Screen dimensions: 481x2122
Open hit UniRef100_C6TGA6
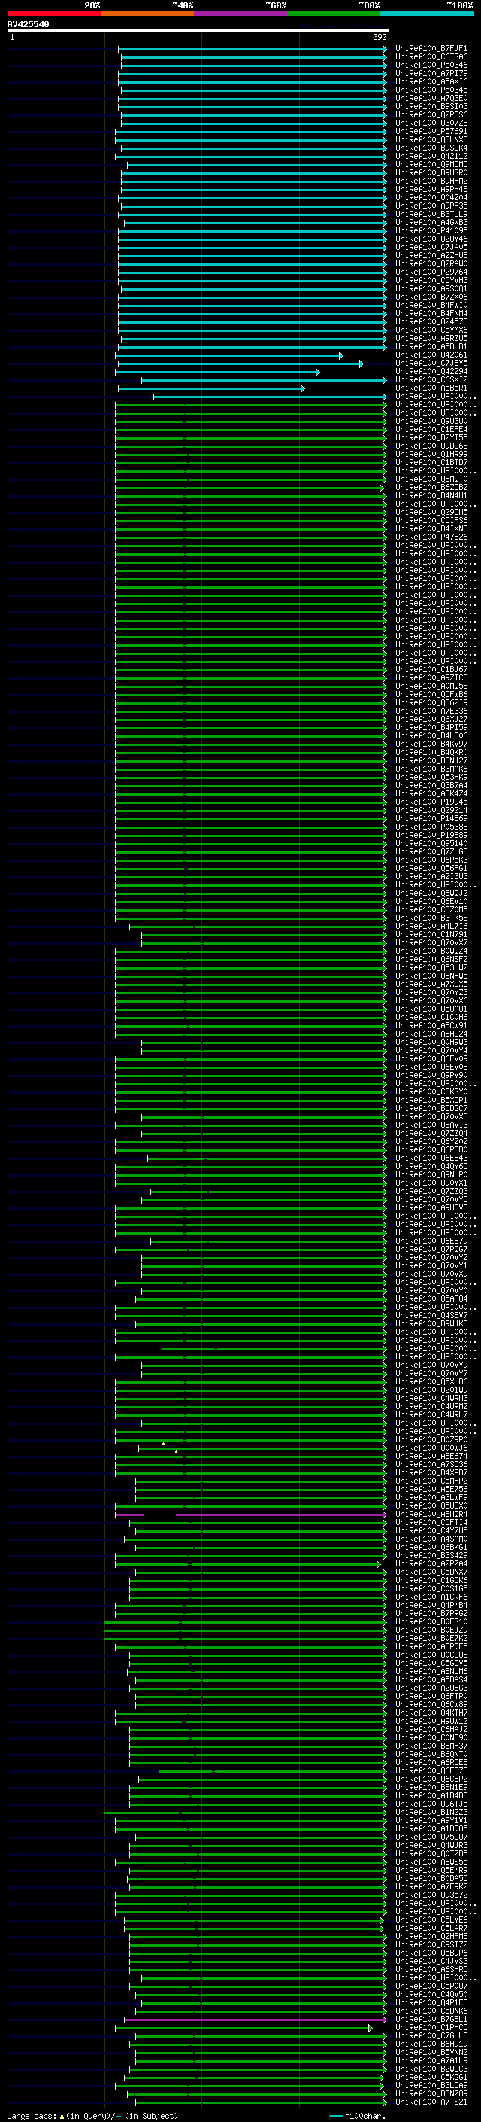coord(431,57)
